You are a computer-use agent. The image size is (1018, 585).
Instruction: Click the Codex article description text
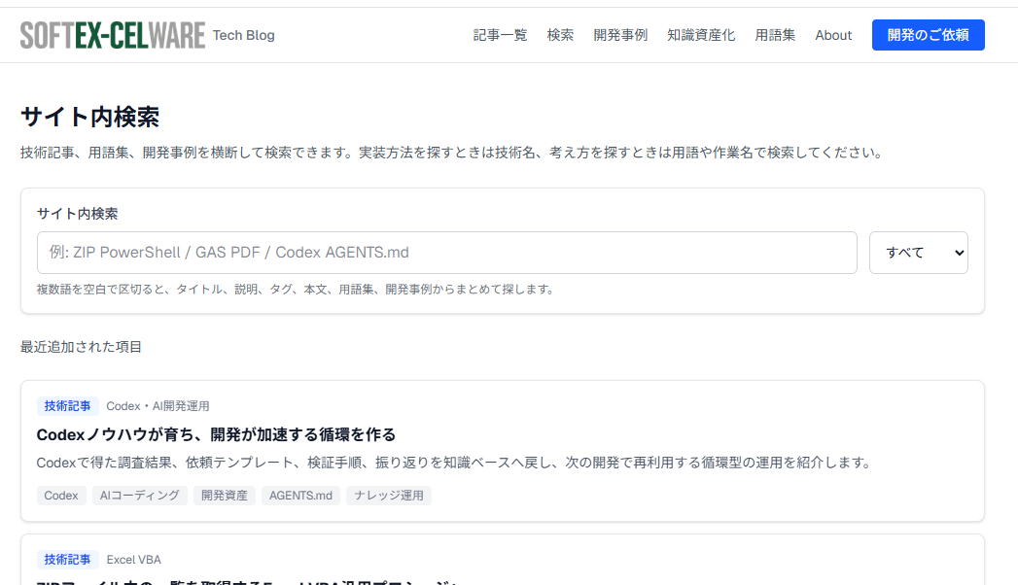[x=453, y=463]
